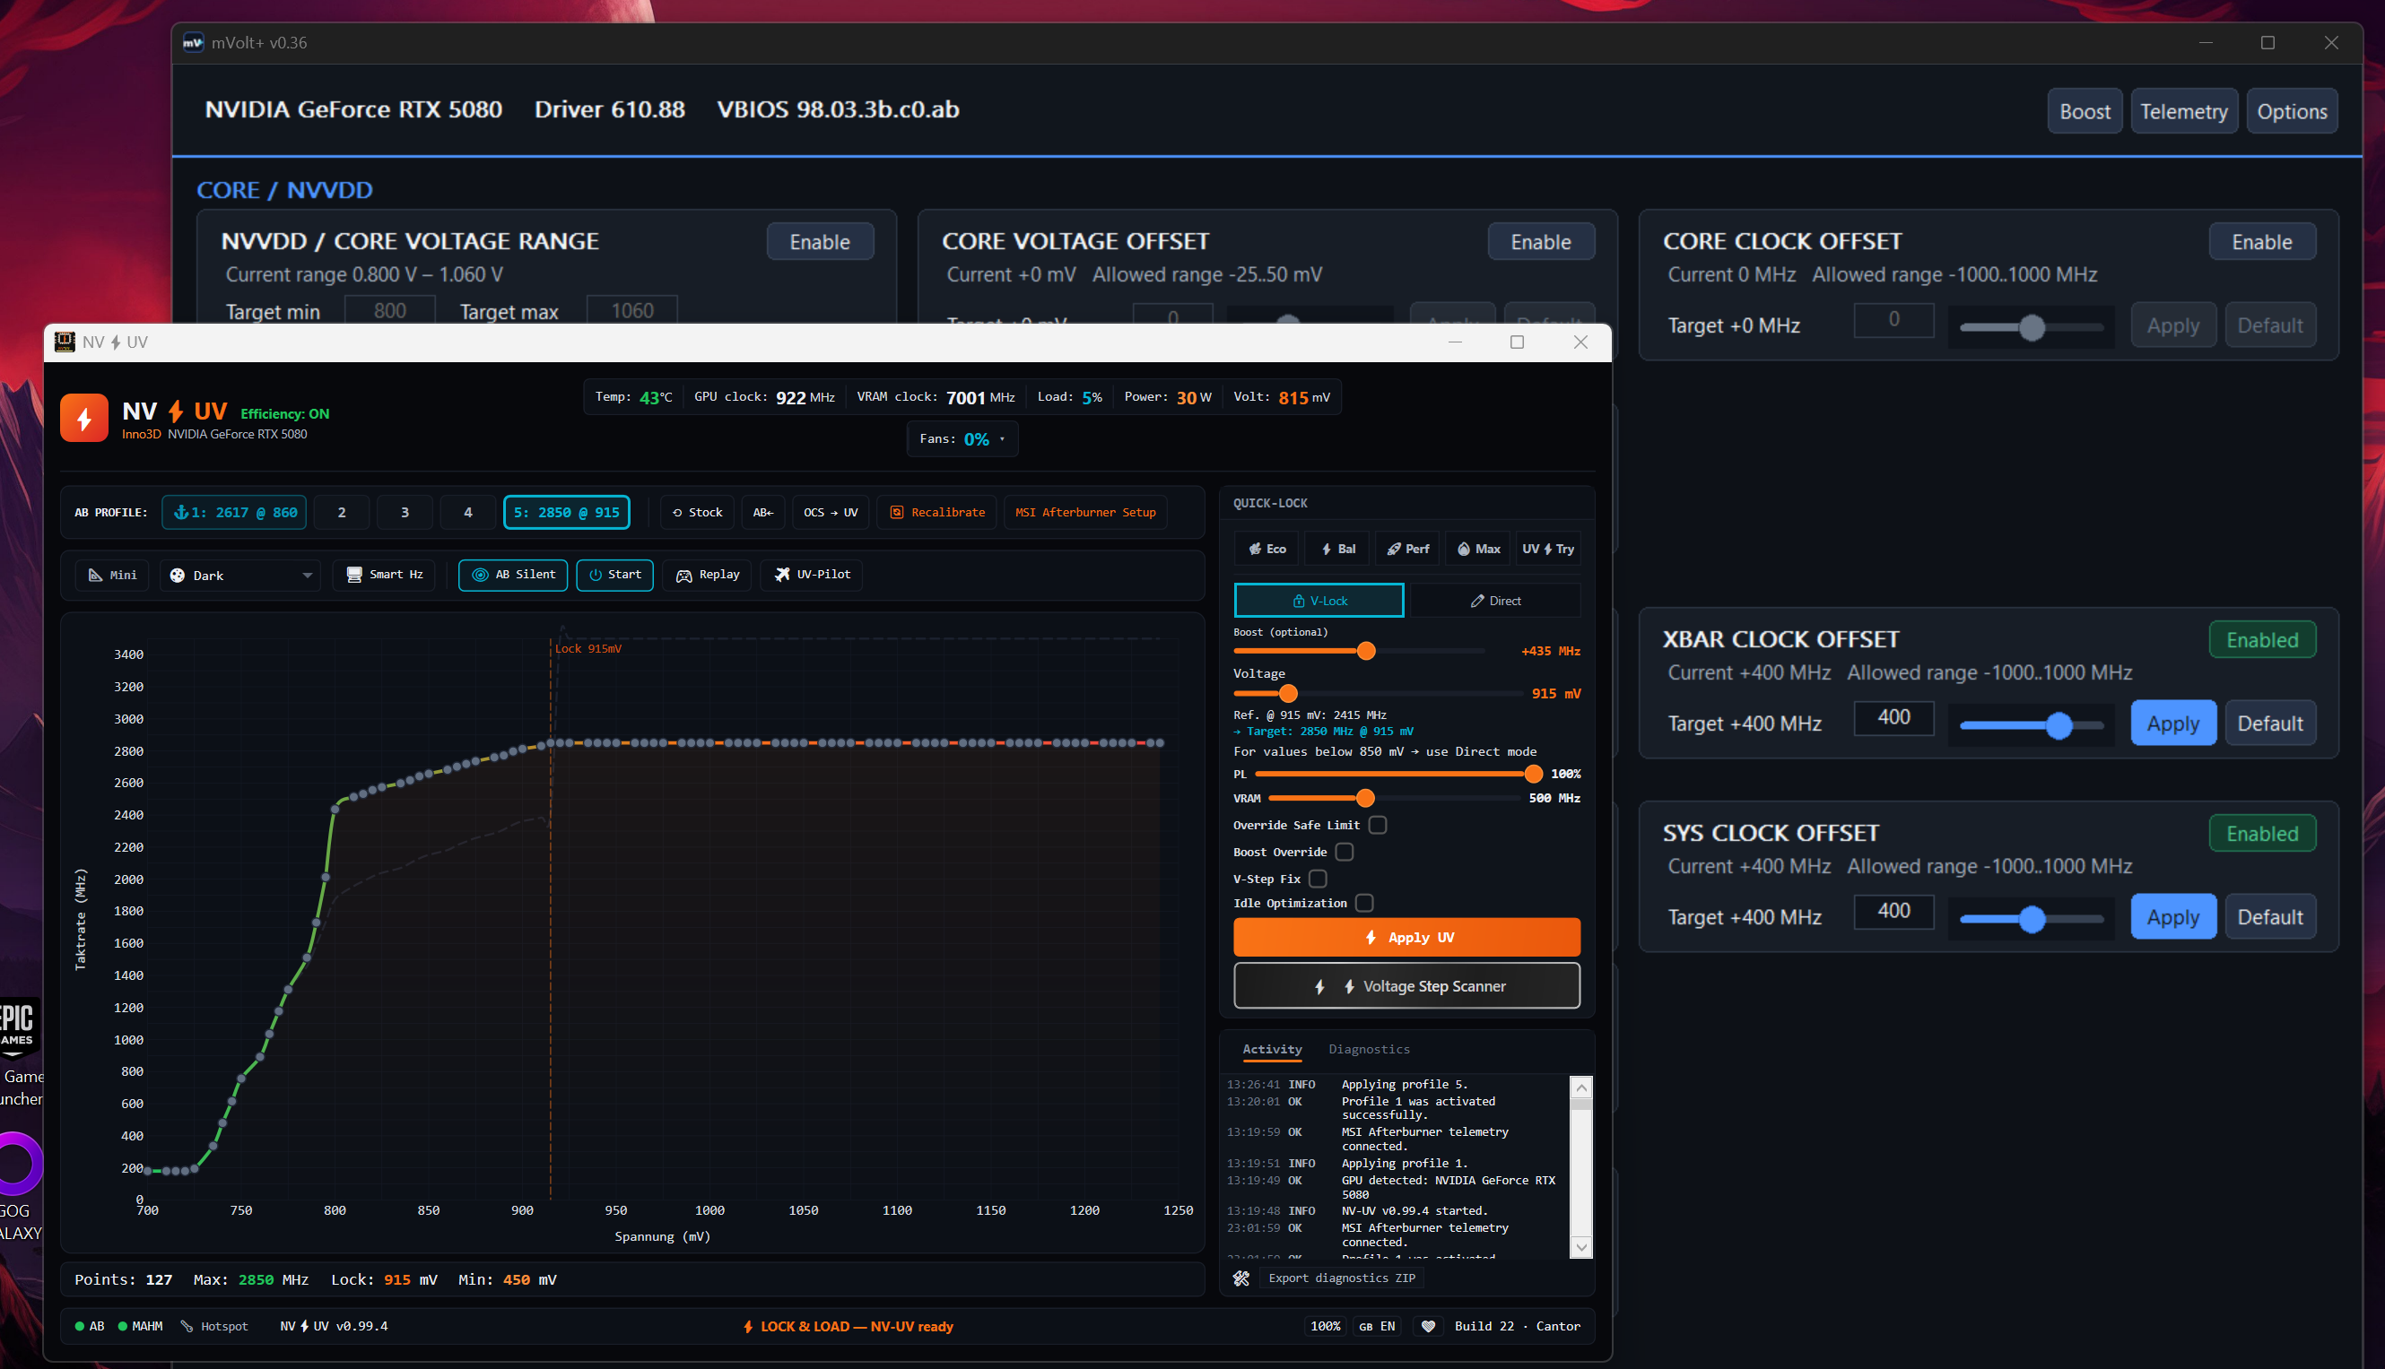The width and height of the screenshot is (2385, 1369).
Task: Click the OCS → UV convert button
Action: click(x=831, y=513)
